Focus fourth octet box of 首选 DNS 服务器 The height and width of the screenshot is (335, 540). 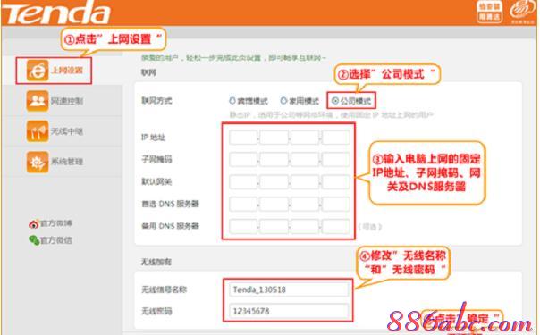pos(336,204)
